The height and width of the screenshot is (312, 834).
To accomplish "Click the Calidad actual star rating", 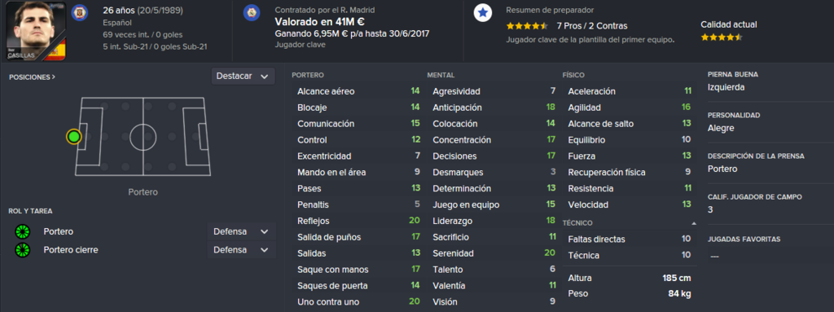I will tap(721, 37).
